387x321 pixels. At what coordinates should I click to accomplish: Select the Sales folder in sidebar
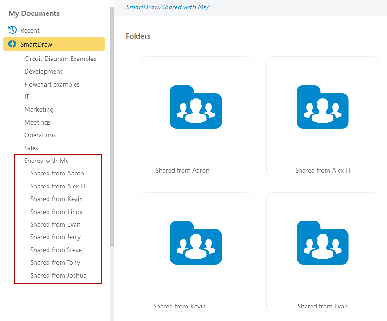click(x=31, y=148)
